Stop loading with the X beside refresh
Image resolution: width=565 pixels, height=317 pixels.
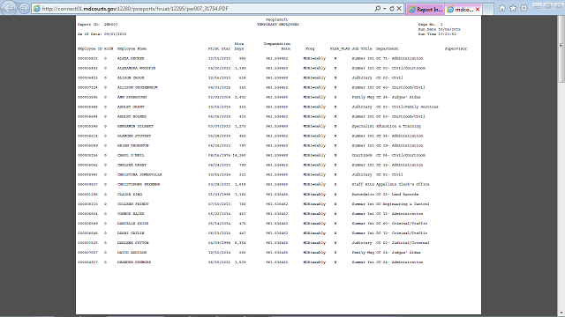point(399,8)
